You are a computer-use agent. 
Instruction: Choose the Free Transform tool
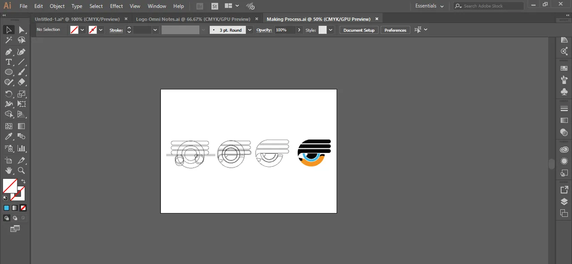tap(21, 104)
